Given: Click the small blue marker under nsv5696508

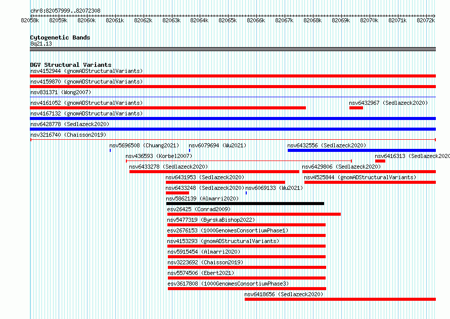Looking at the screenshot, I should [110, 150].
